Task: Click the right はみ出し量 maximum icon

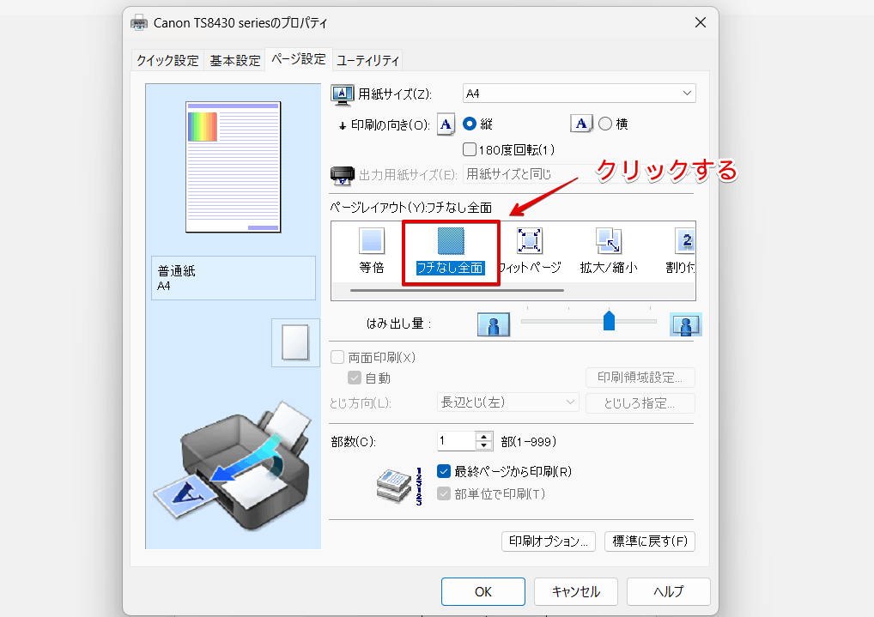Action: tap(685, 324)
